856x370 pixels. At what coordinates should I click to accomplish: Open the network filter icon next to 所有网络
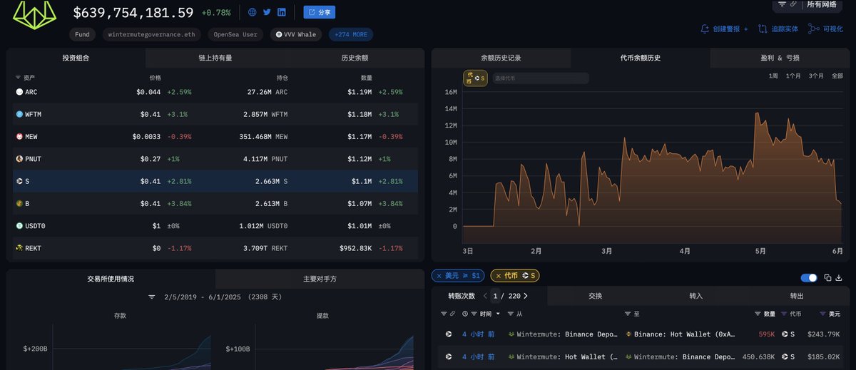pos(782,4)
